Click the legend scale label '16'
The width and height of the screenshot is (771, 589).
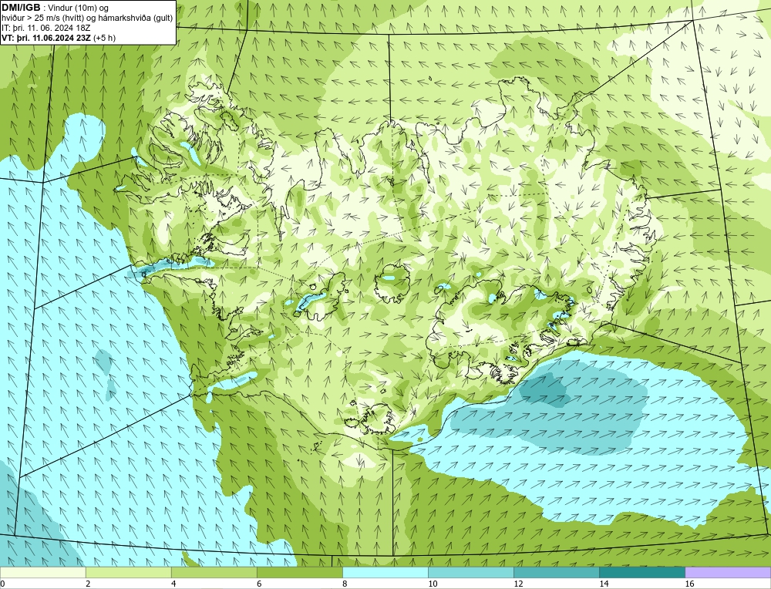point(689,584)
